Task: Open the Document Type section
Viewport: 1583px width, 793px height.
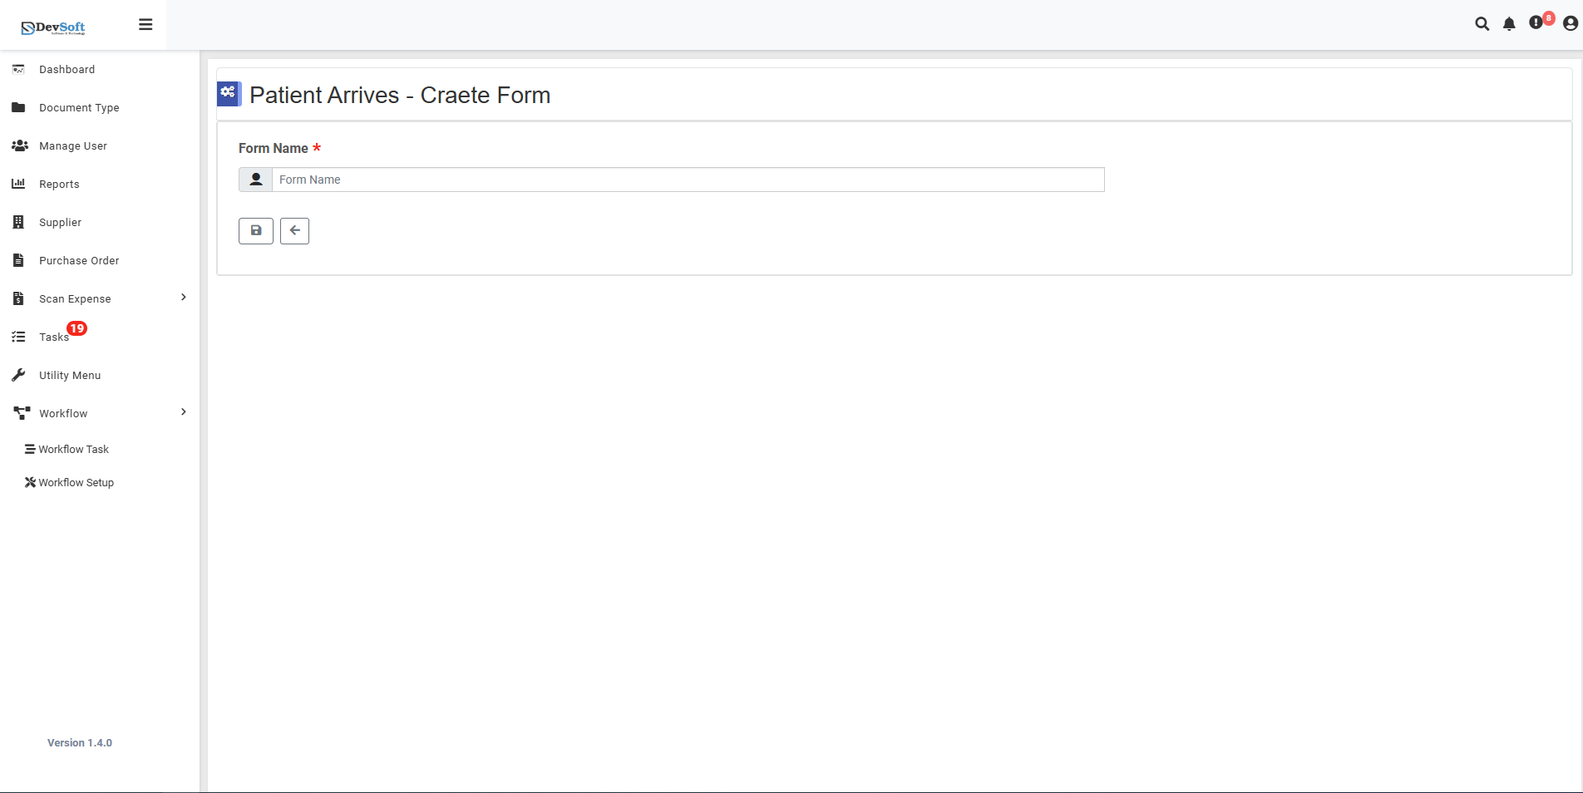Action: (79, 107)
